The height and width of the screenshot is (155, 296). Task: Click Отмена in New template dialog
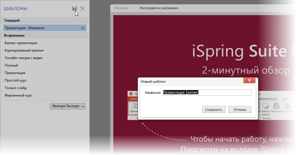click(240, 110)
